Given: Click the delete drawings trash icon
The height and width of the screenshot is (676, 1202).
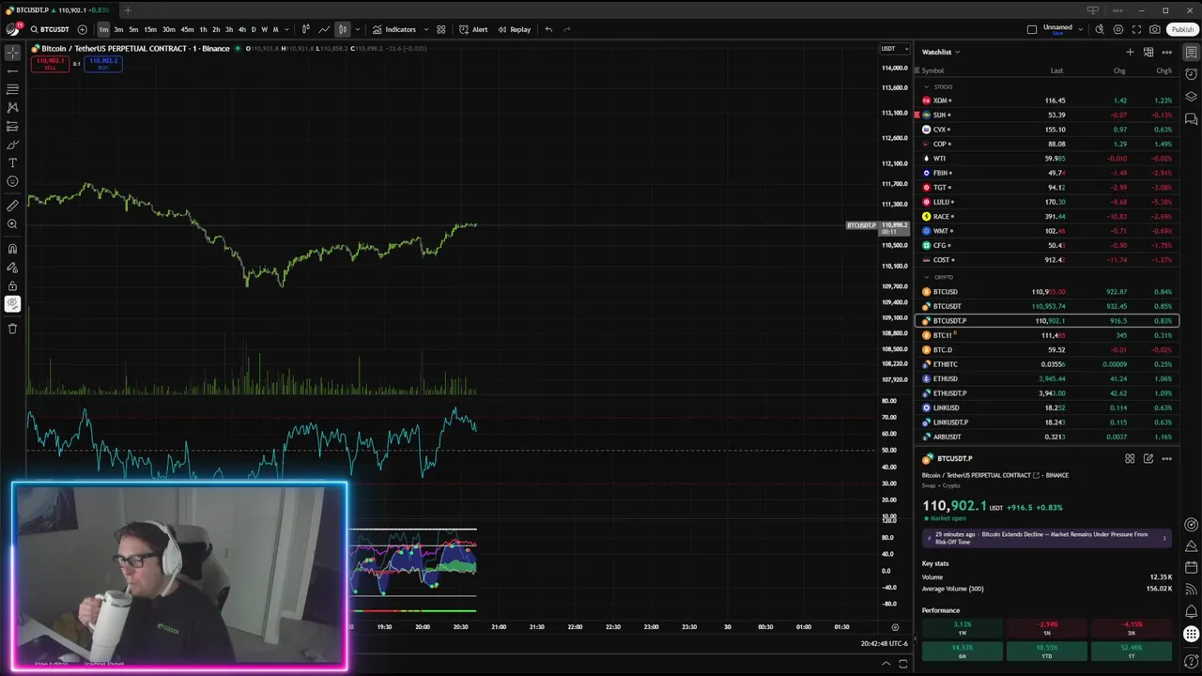Looking at the screenshot, I should [x=12, y=329].
